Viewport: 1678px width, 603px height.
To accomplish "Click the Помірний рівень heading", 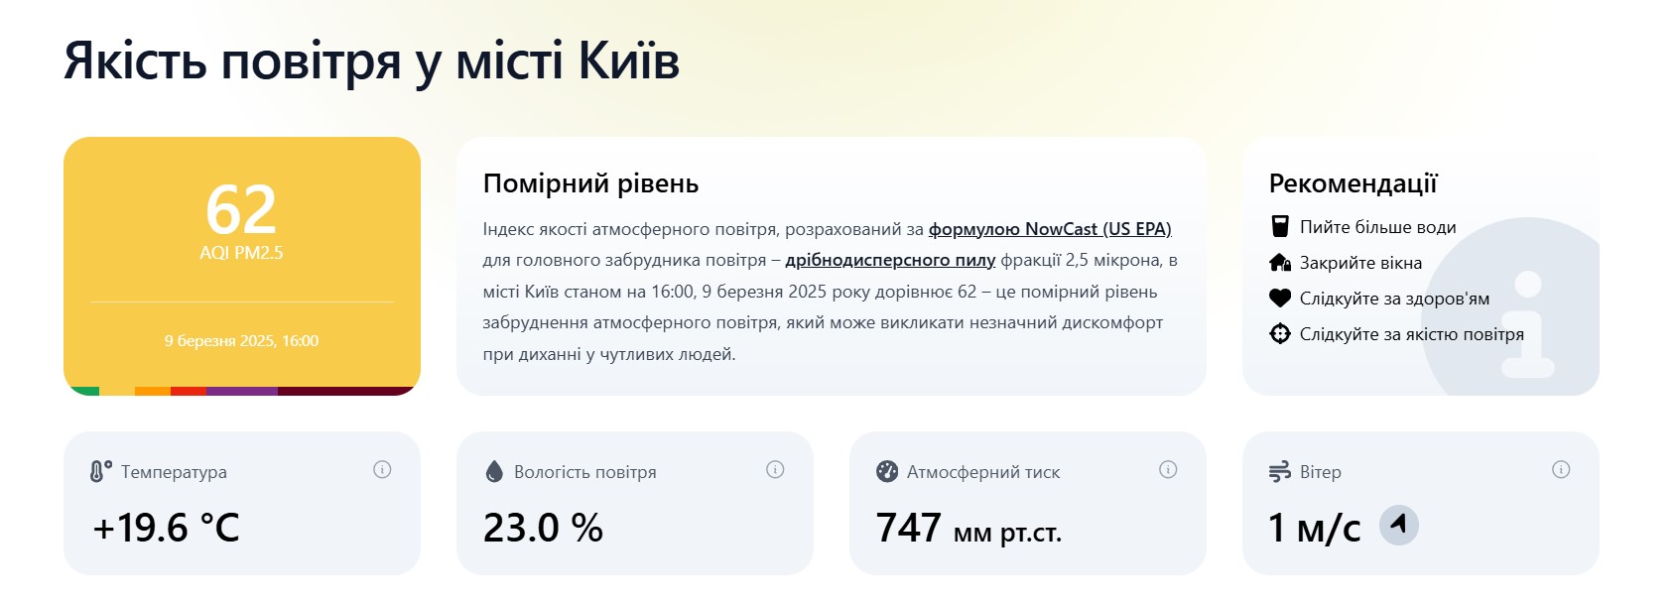I will [590, 183].
